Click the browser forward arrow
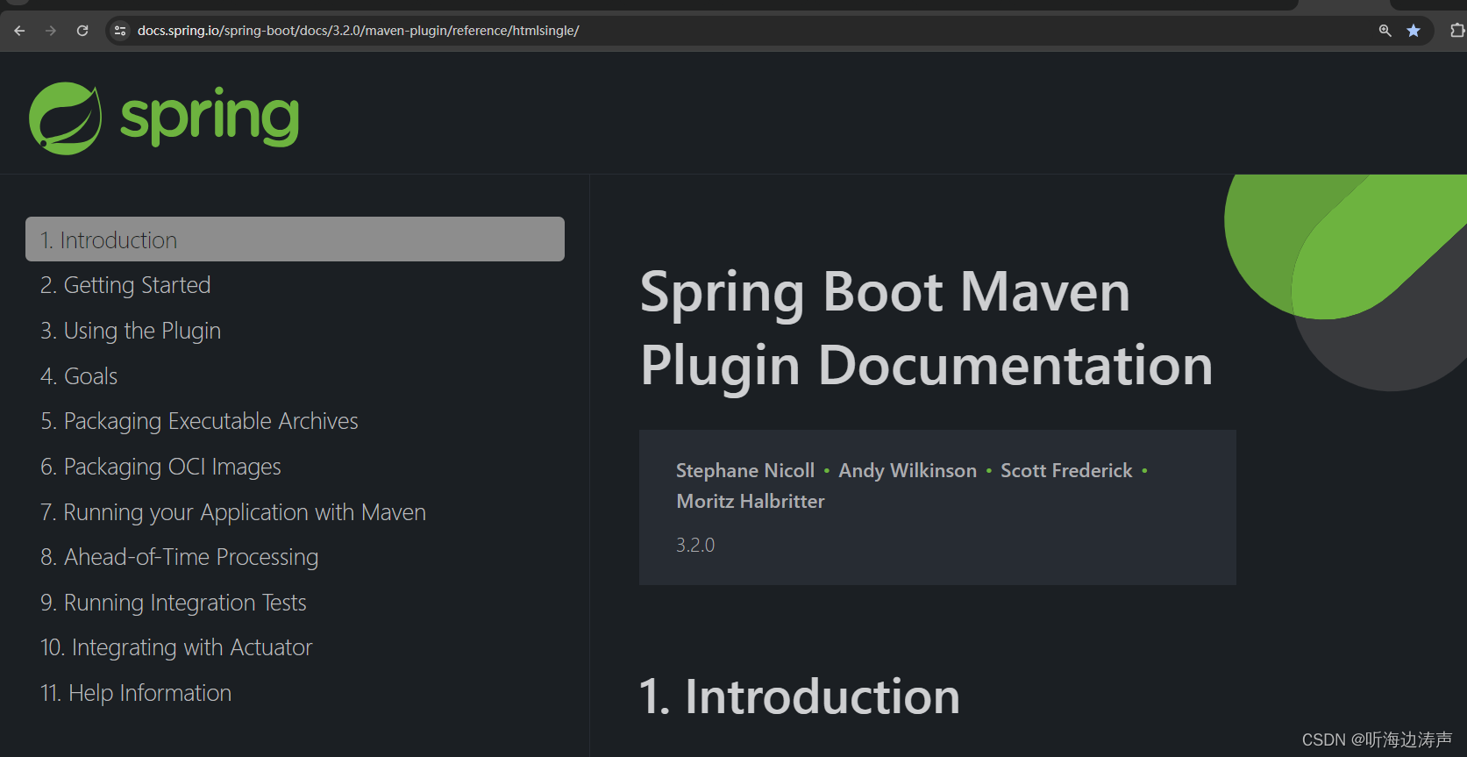The width and height of the screenshot is (1467, 757). coord(51,31)
